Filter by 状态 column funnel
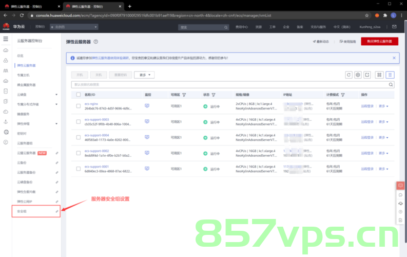Viewport: 407px width, 257px height. [x=214, y=95]
